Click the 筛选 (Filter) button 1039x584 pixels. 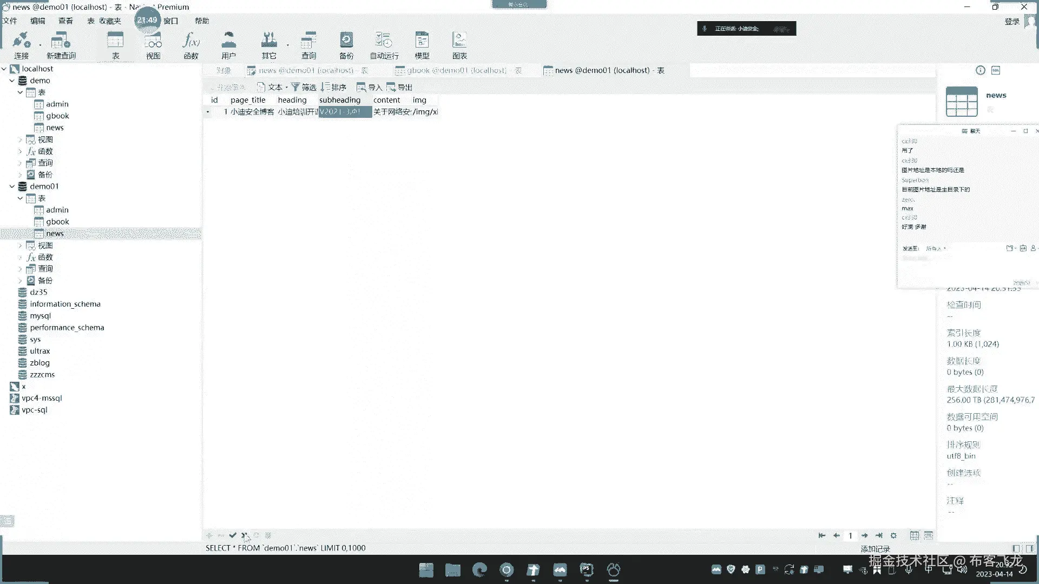pos(304,87)
